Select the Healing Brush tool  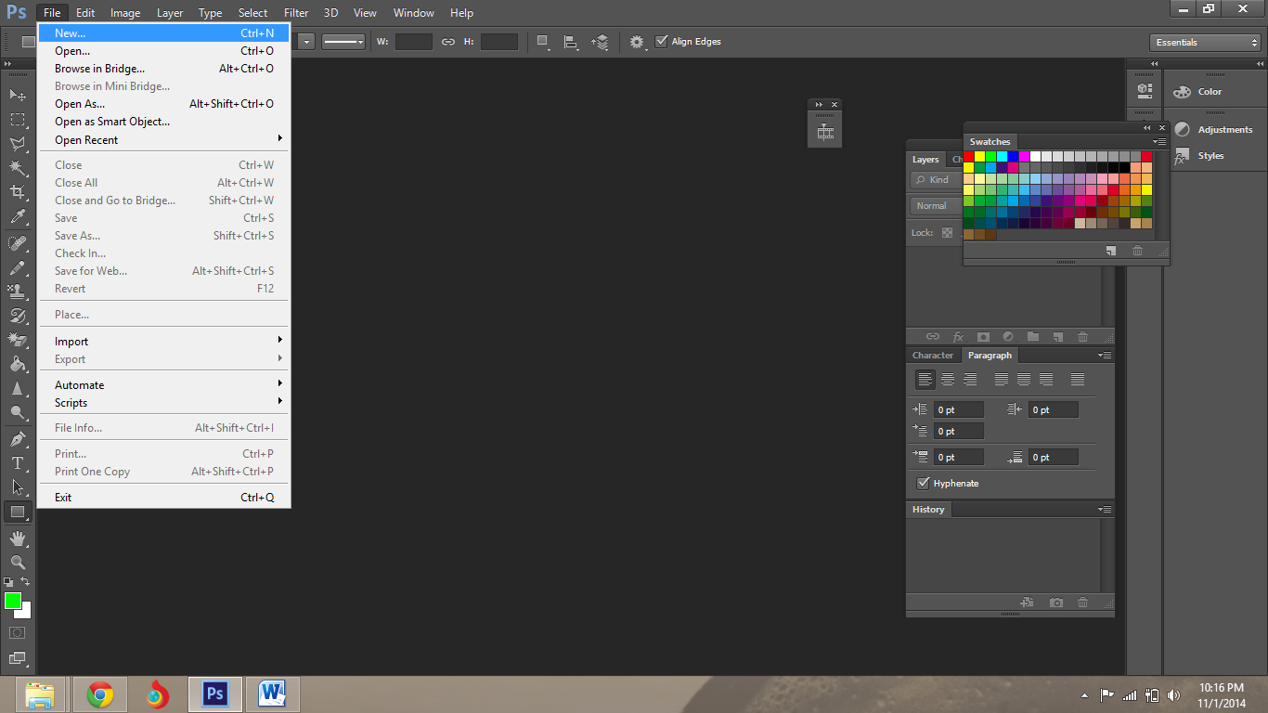[18, 243]
